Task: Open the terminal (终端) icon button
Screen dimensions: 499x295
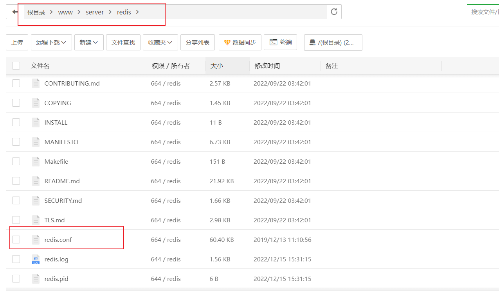Action: 274,42
